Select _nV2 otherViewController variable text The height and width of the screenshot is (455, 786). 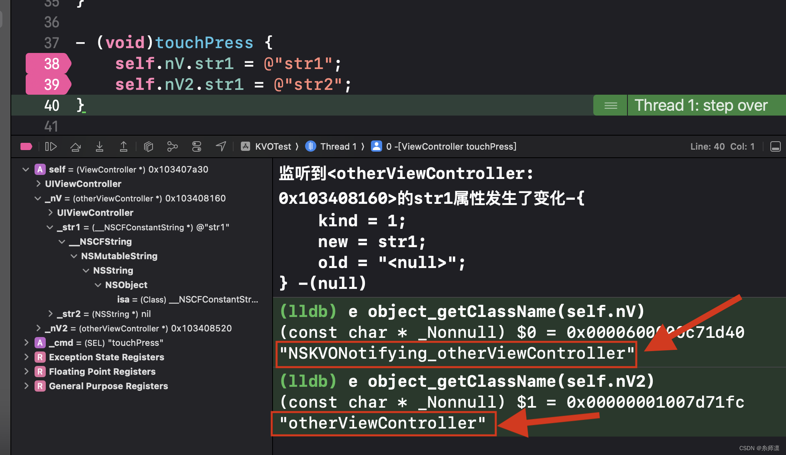click(138, 328)
